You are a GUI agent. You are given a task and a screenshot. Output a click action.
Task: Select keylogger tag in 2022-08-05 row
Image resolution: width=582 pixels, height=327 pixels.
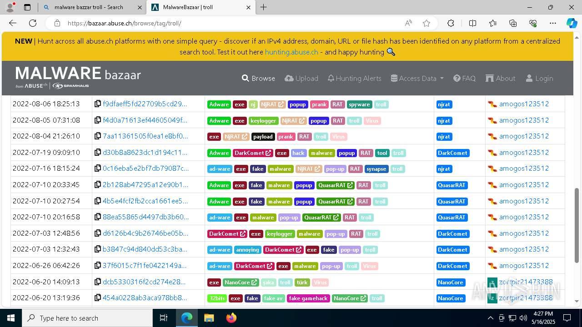(x=263, y=121)
